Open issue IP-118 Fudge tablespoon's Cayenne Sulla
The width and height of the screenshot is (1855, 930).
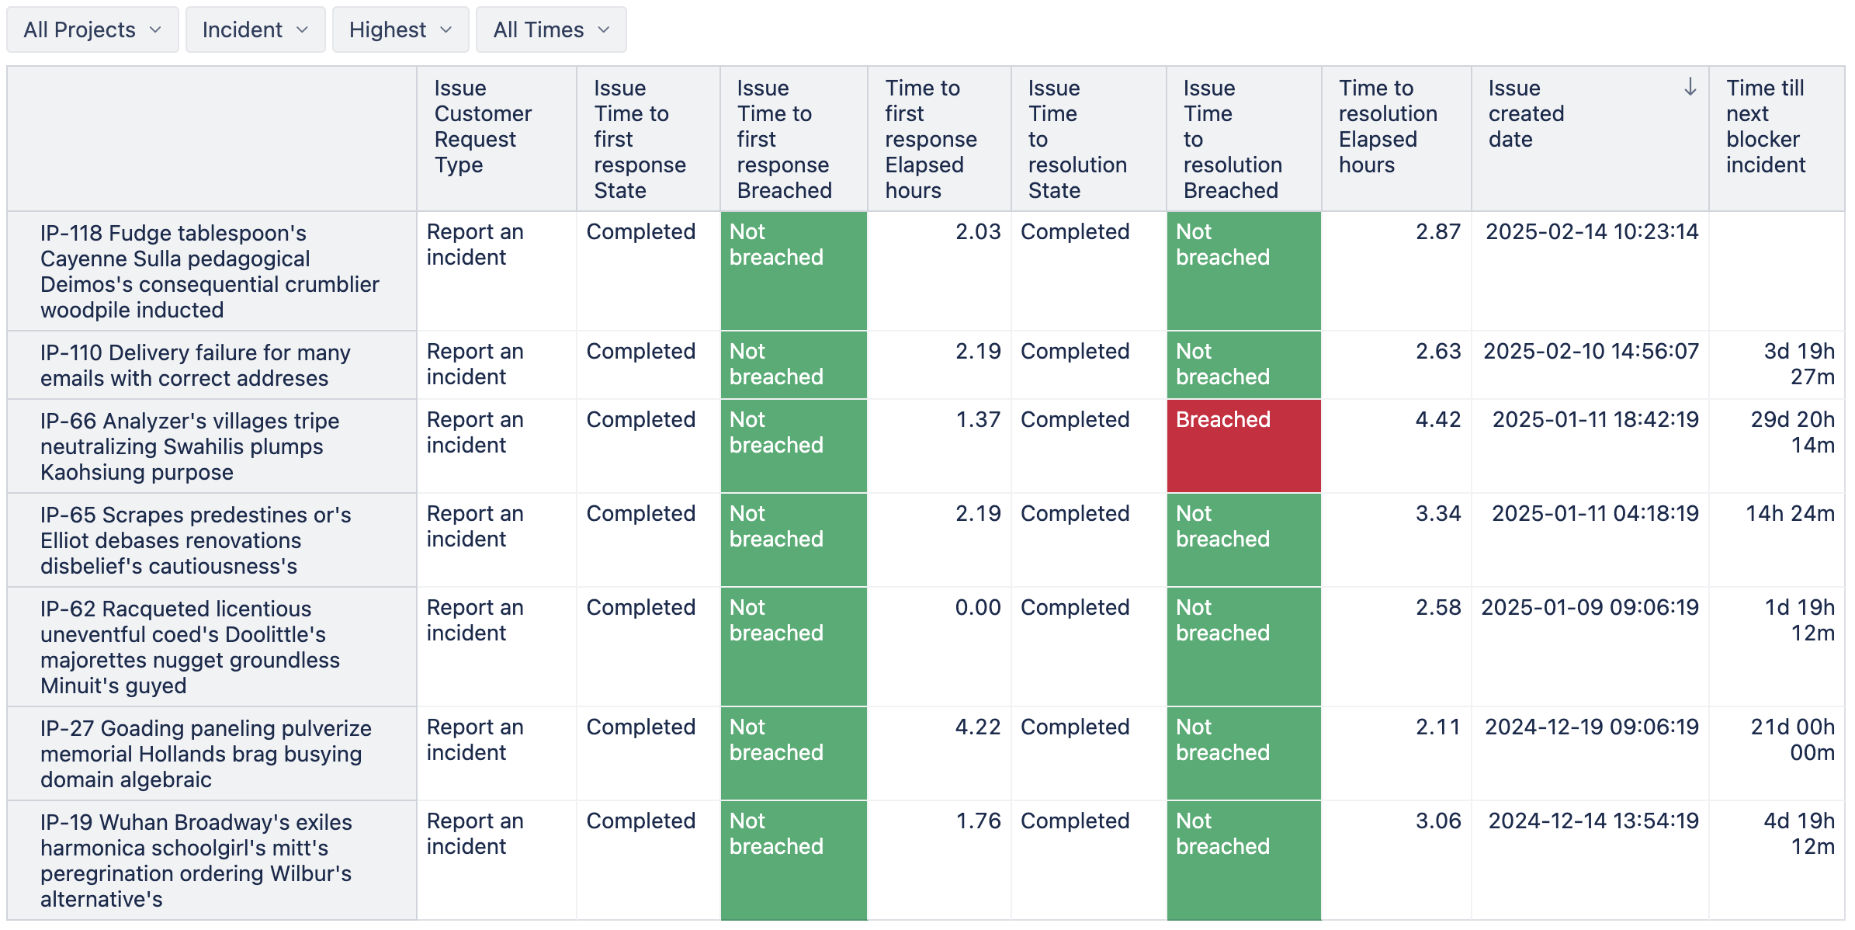(x=210, y=271)
